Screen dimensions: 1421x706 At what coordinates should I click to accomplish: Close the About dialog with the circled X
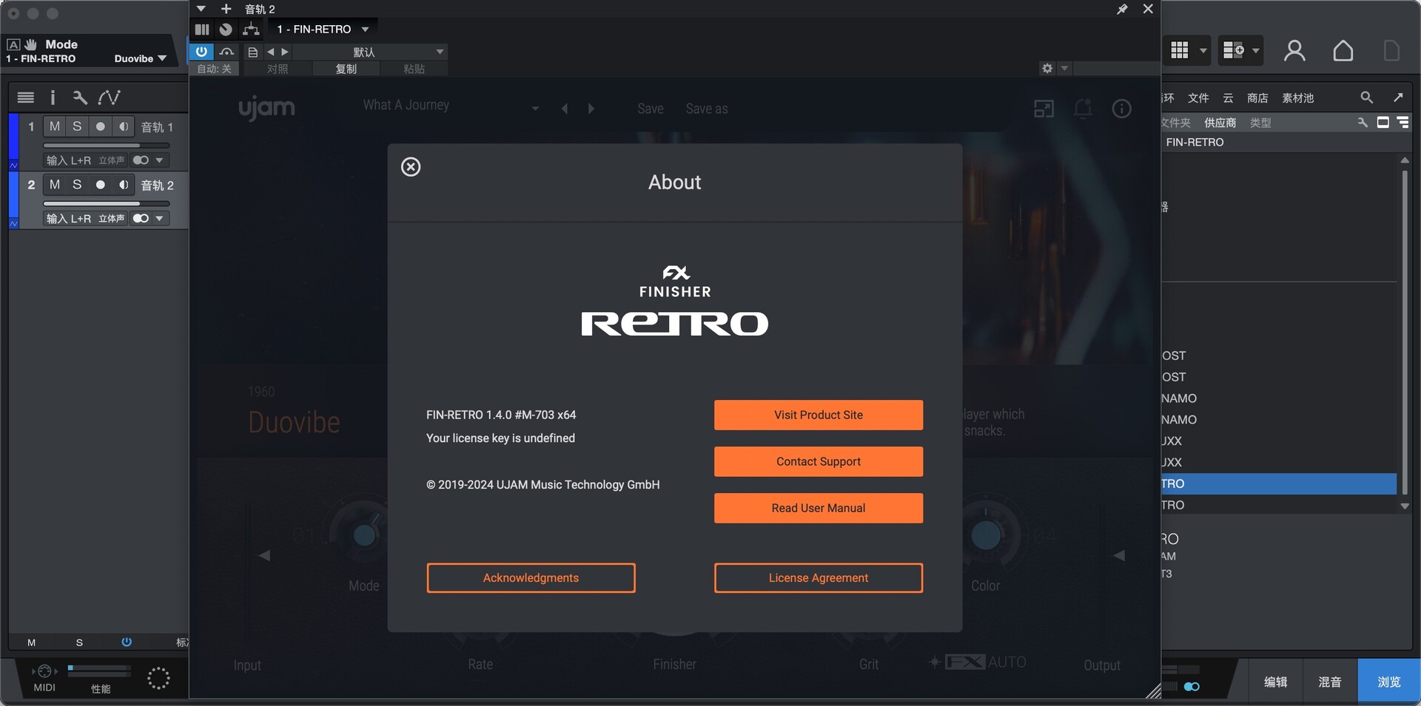(x=411, y=166)
